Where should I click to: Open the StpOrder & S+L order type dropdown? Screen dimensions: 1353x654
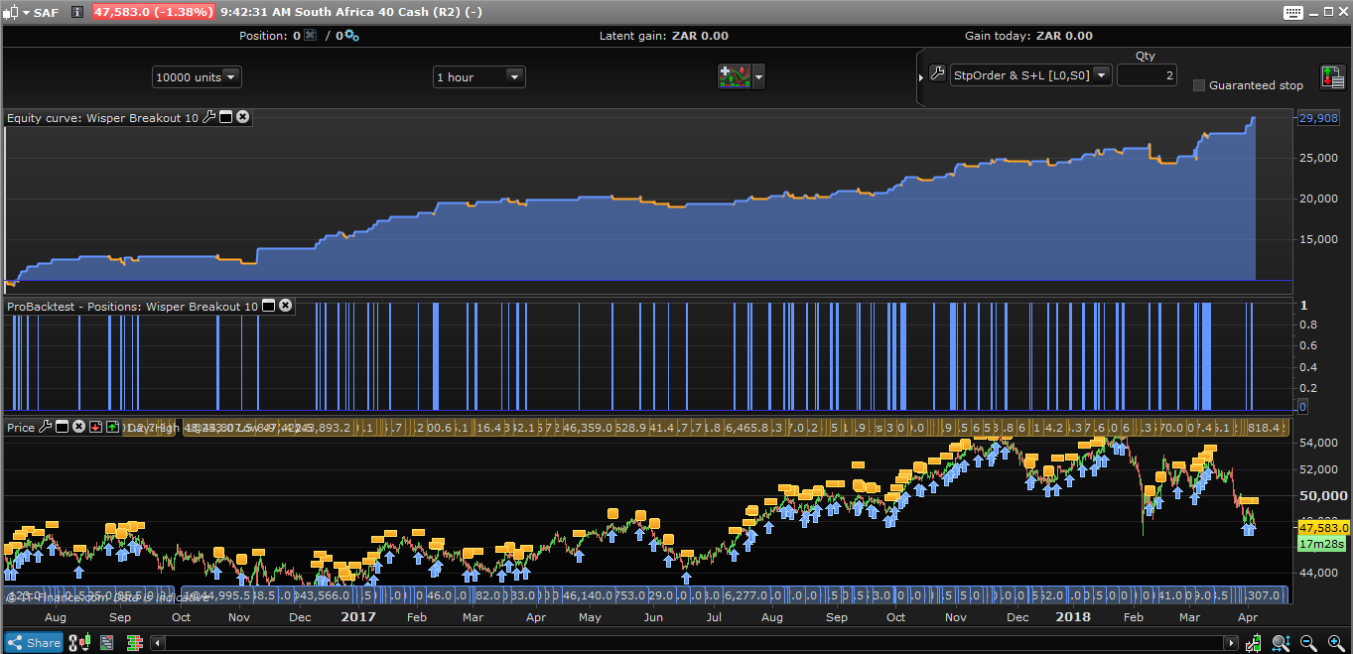point(1030,75)
